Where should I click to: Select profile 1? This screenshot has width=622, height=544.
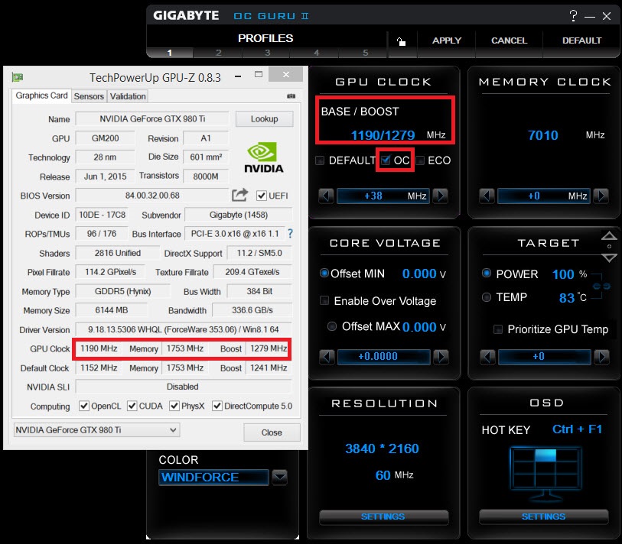(x=170, y=53)
